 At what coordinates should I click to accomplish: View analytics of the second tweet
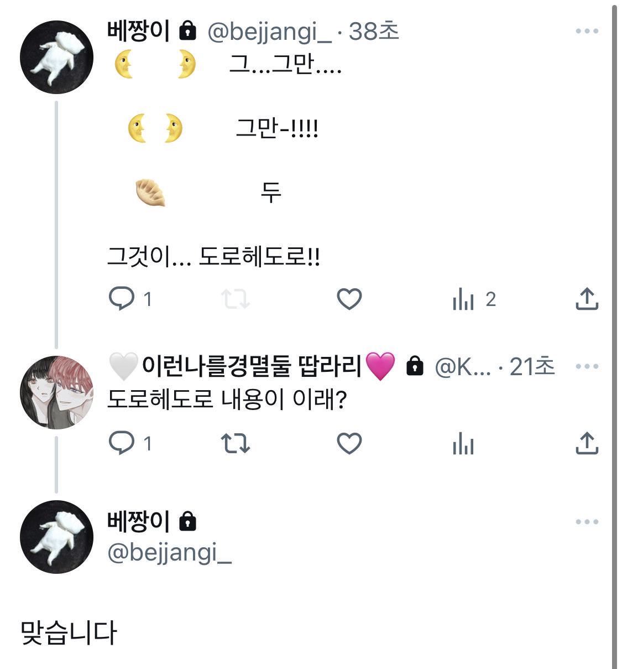click(x=463, y=444)
